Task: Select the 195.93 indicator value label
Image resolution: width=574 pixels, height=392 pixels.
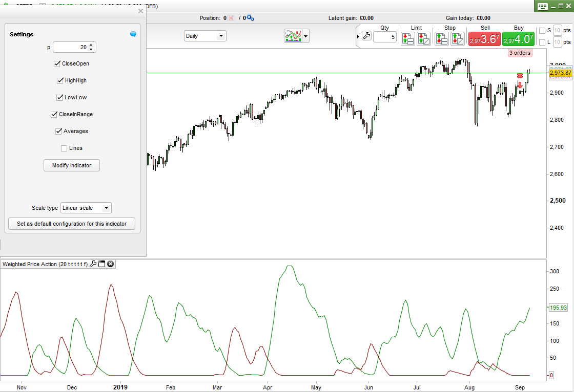Action: coord(558,308)
